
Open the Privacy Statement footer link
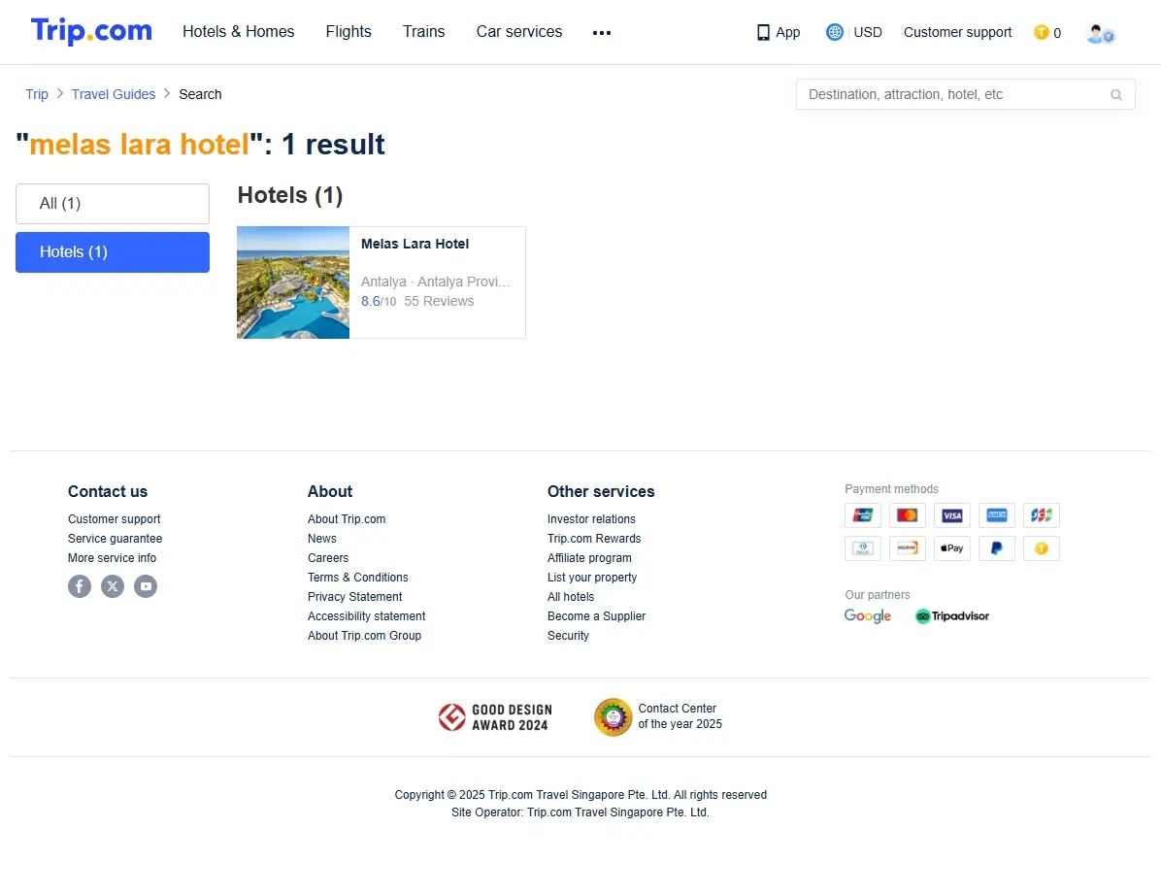pyautogui.click(x=354, y=596)
